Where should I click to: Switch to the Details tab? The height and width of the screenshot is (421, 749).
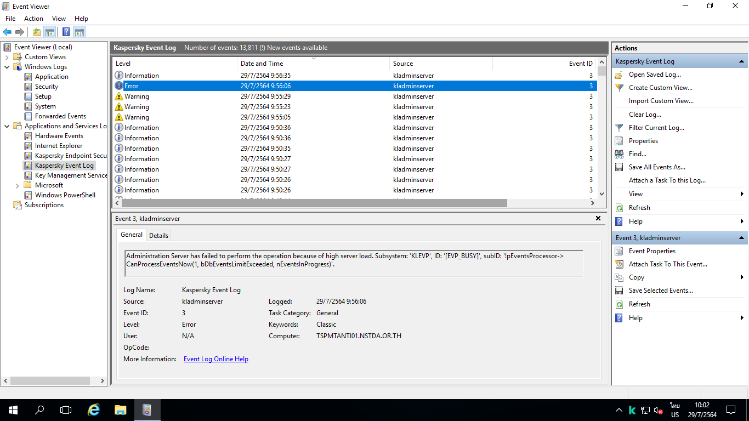coord(158,235)
